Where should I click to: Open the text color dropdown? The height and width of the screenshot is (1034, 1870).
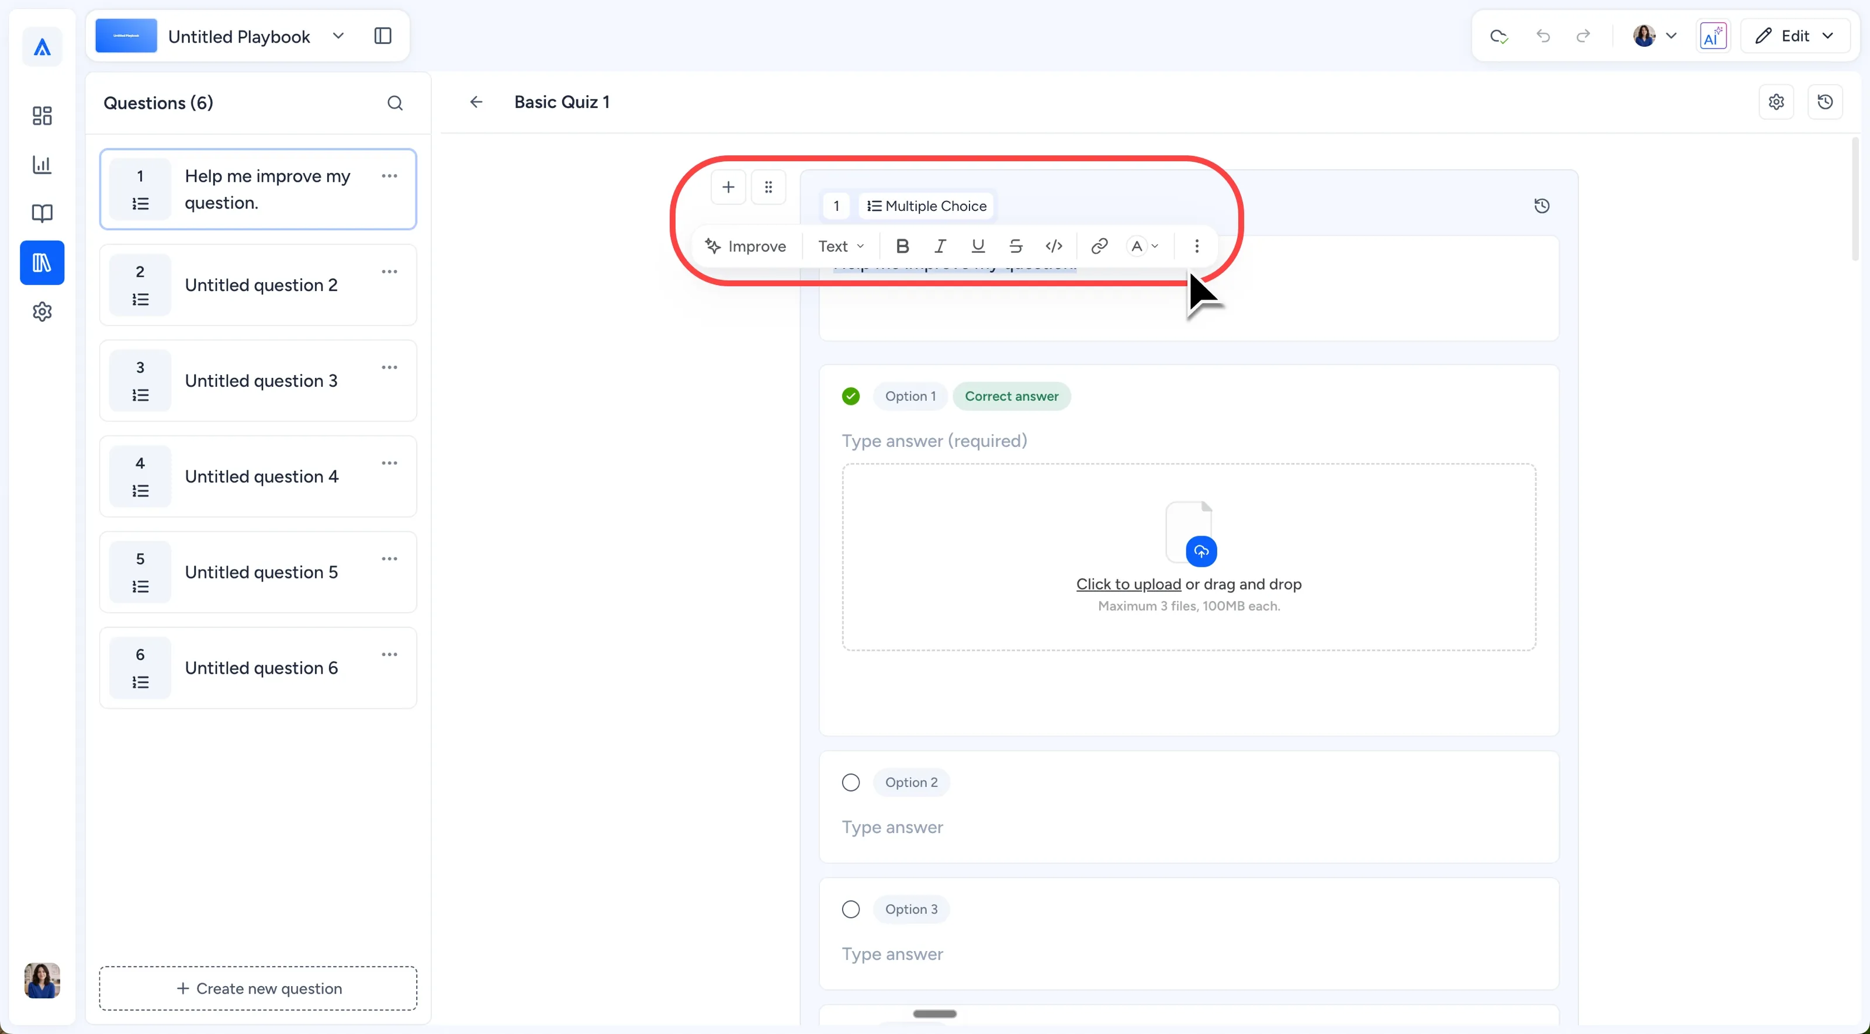tap(1144, 247)
